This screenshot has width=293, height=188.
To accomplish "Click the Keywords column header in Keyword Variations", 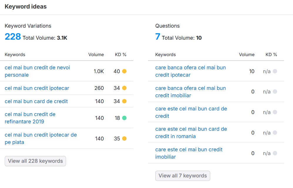I will 15,55.
